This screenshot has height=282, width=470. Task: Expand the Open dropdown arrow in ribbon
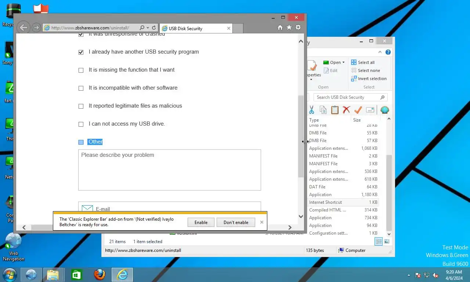pyautogui.click(x=344, y=62)
